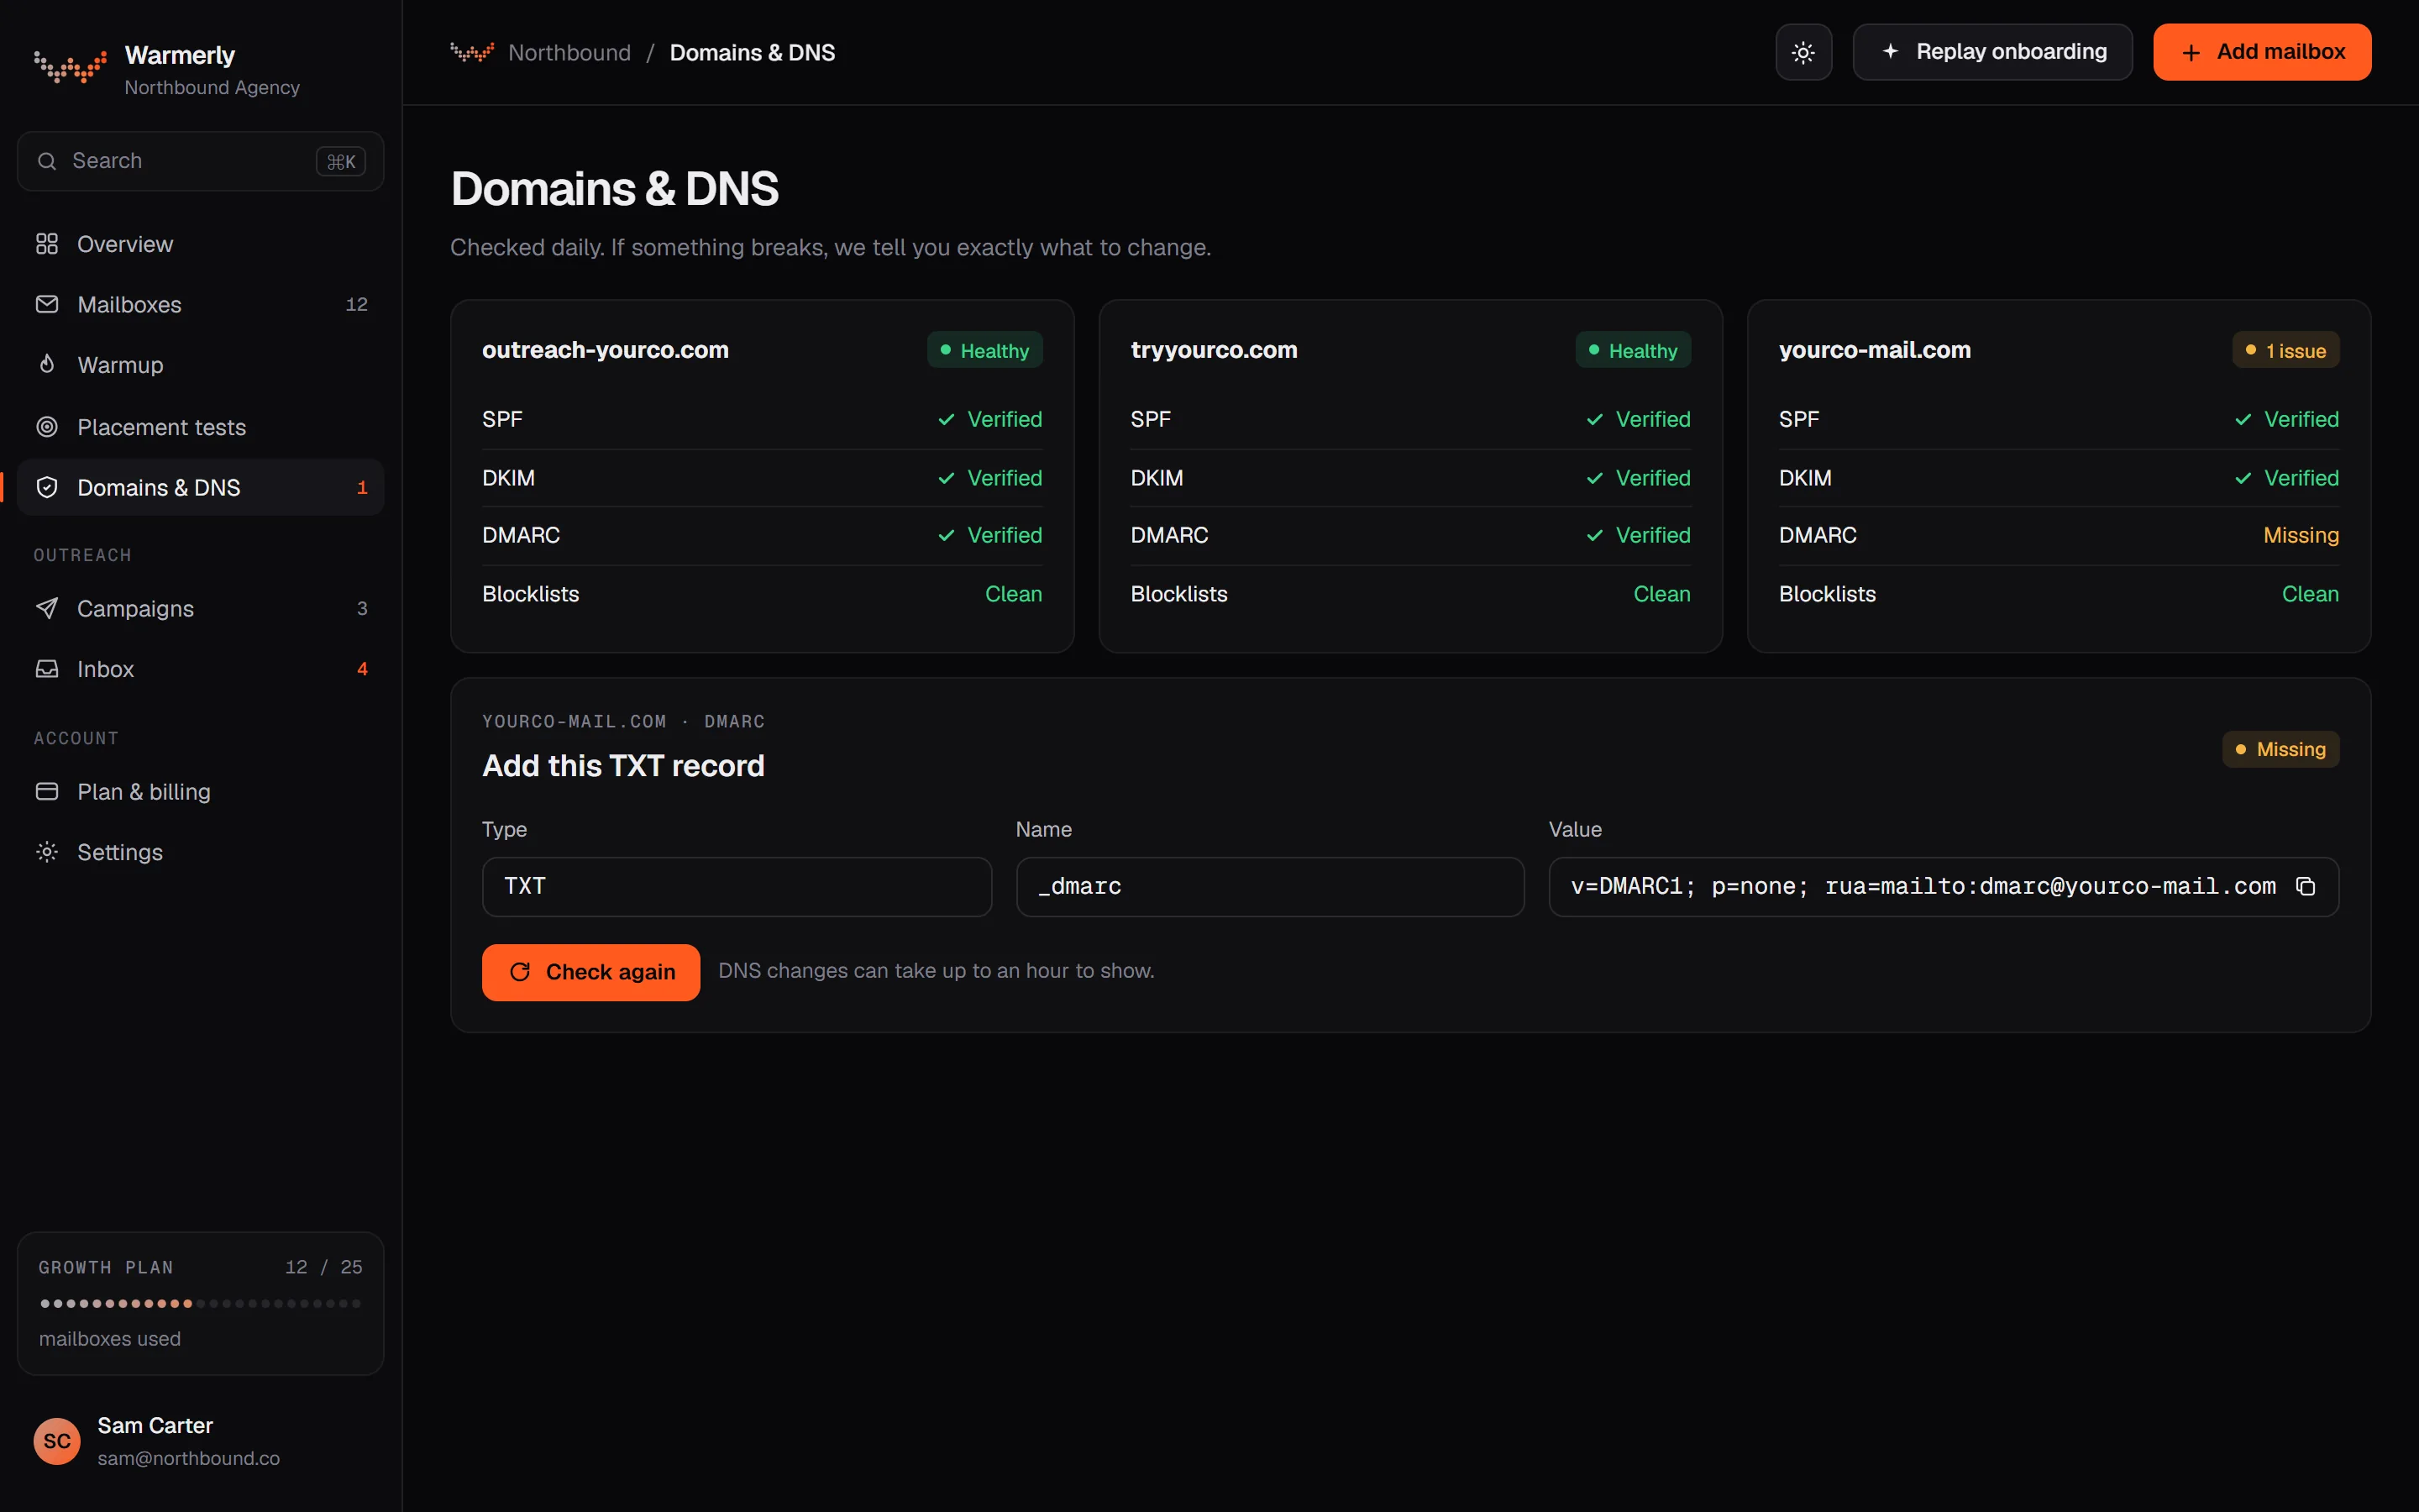The height and width of the screenshot is (1512, 2419).
Task: Click the Warmerly logo in the sidebar
Action: point(70,67)
